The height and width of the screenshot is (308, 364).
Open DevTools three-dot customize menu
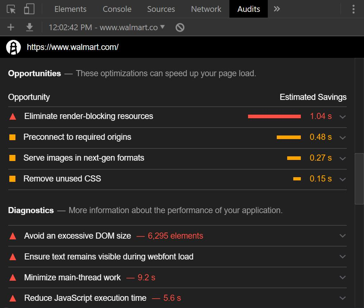(x=353, y=9)
